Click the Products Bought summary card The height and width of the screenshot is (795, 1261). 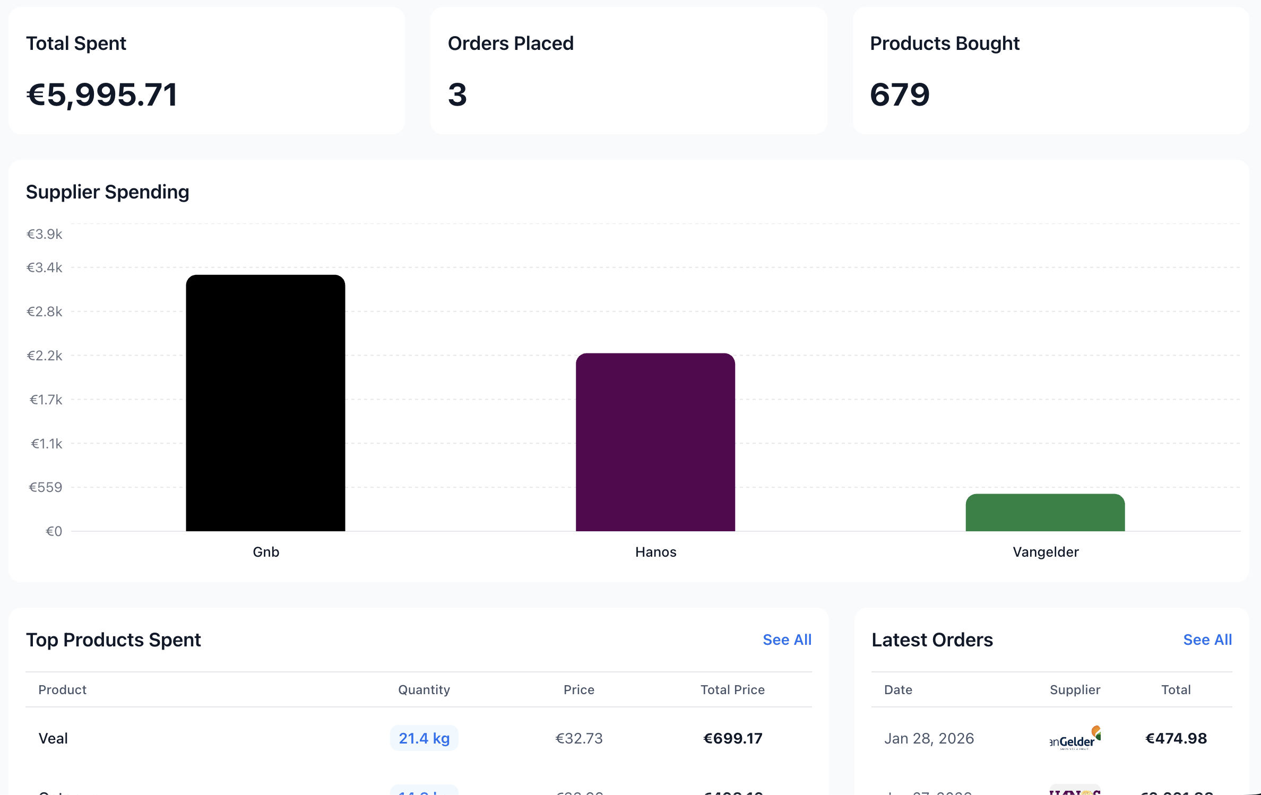pos(1050,71)
